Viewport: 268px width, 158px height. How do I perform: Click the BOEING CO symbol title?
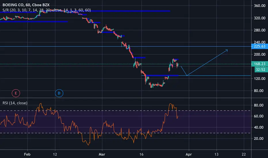pos(26,5)
